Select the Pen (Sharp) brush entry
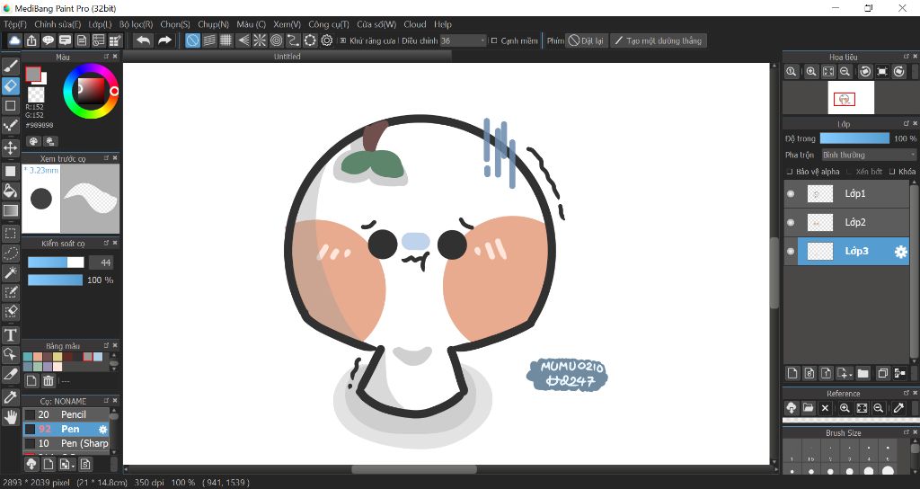Image resolution: width=920 pixels, height=489 pixels. 66,443
